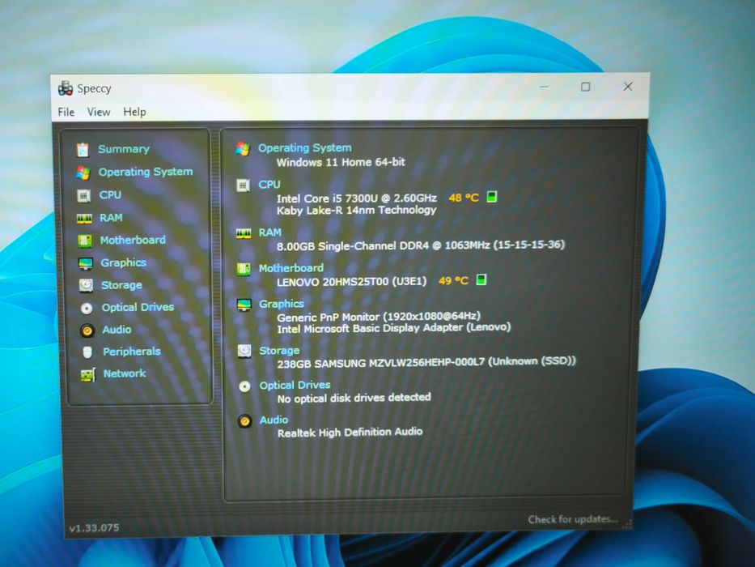Viewport: 755px width, 567px height.
Task: Click the RAM heading link in summary
Action: tap(270, 232)
